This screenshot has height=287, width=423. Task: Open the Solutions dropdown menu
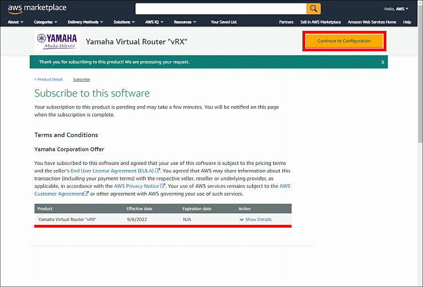tap(124, 22)
